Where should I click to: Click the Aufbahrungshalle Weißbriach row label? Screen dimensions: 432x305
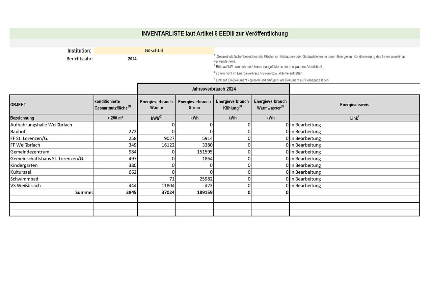click(41, 125)
